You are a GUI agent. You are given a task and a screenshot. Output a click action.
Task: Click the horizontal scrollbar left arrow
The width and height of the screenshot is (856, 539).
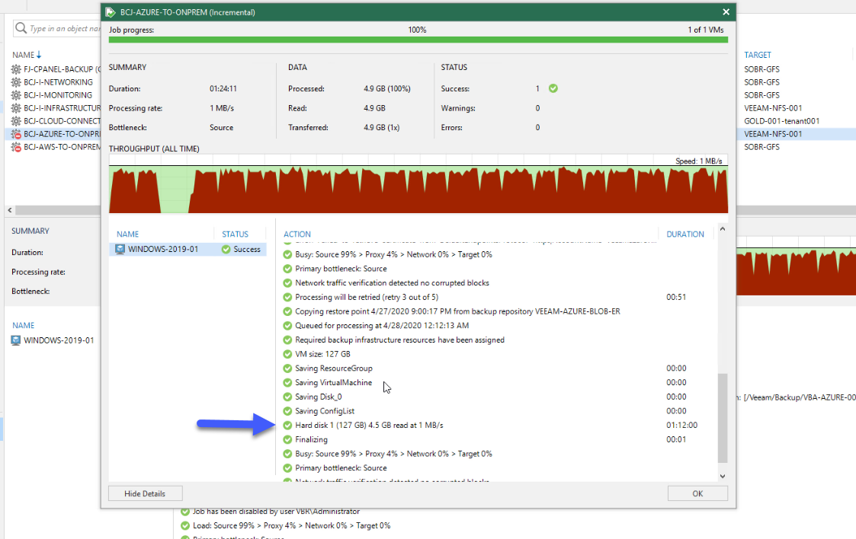point(10,210)
